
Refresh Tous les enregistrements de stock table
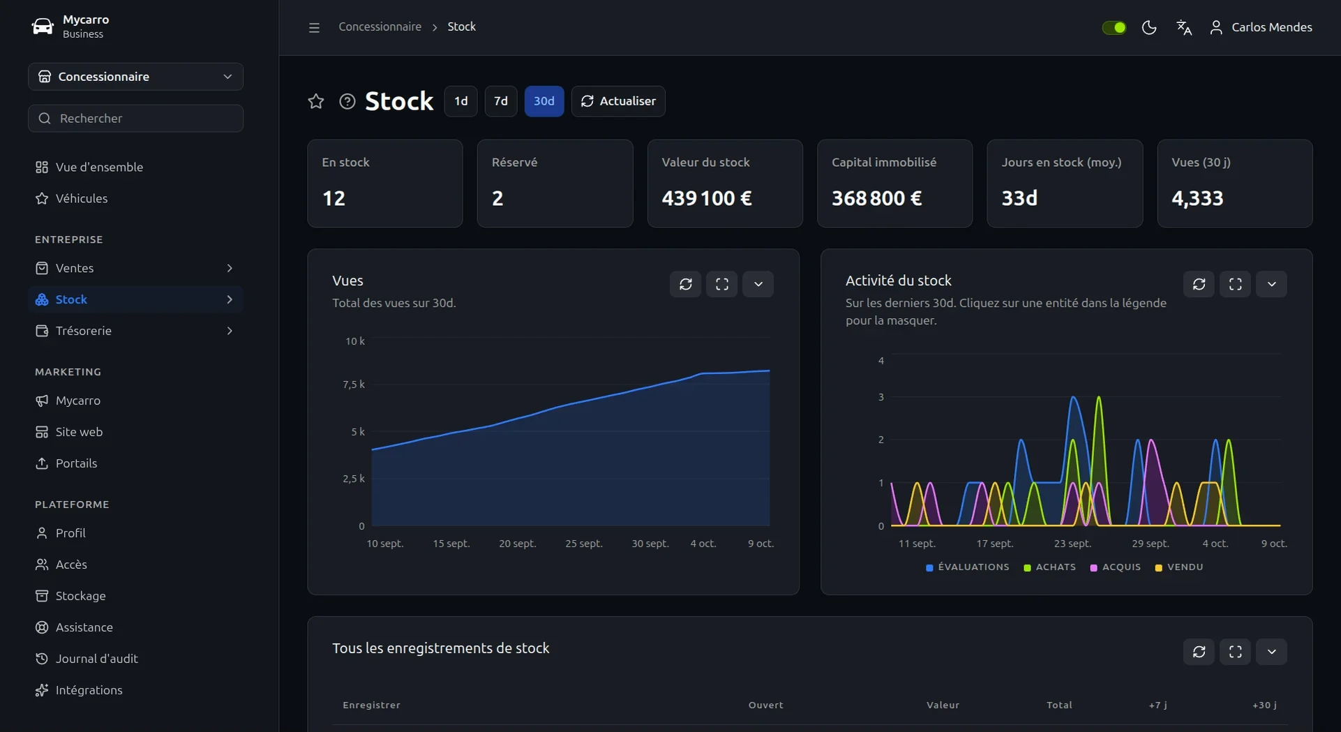pos(1199,652)
